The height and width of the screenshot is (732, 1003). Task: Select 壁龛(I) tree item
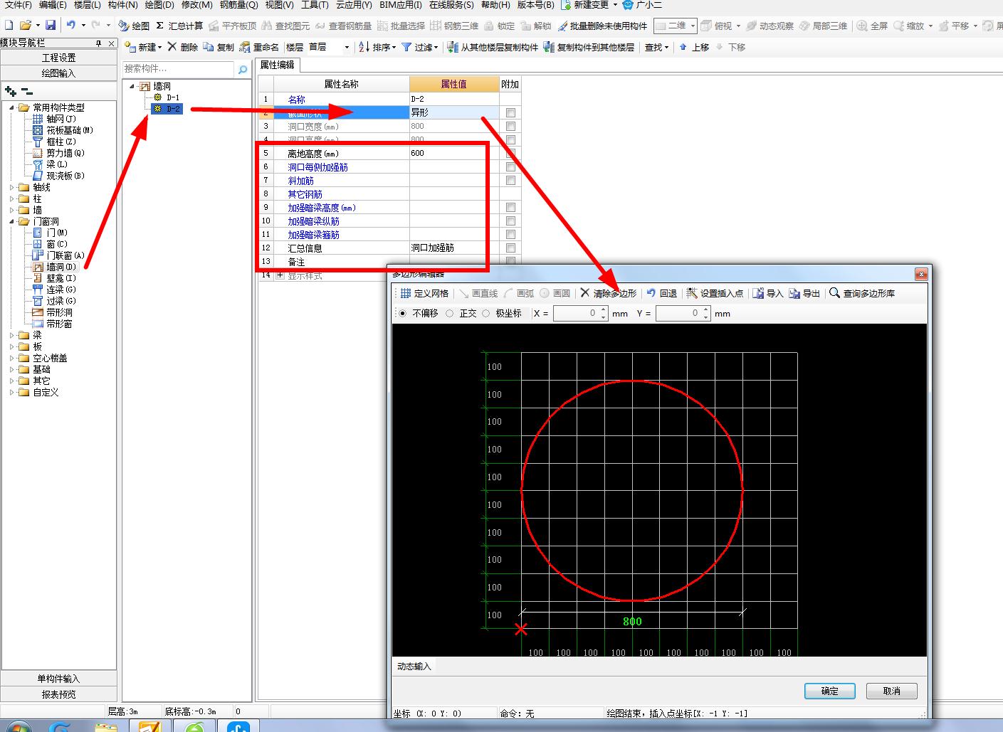(61, 278)
